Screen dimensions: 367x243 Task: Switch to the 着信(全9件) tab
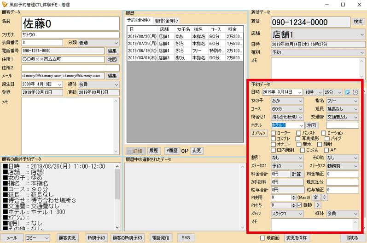(166, 21)
